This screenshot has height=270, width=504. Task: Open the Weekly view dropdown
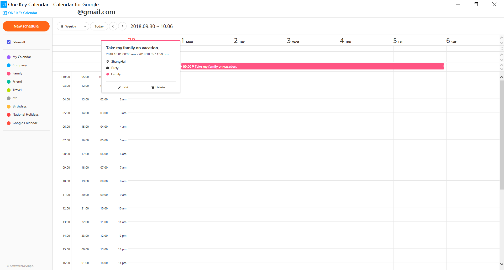coord(73,26)
